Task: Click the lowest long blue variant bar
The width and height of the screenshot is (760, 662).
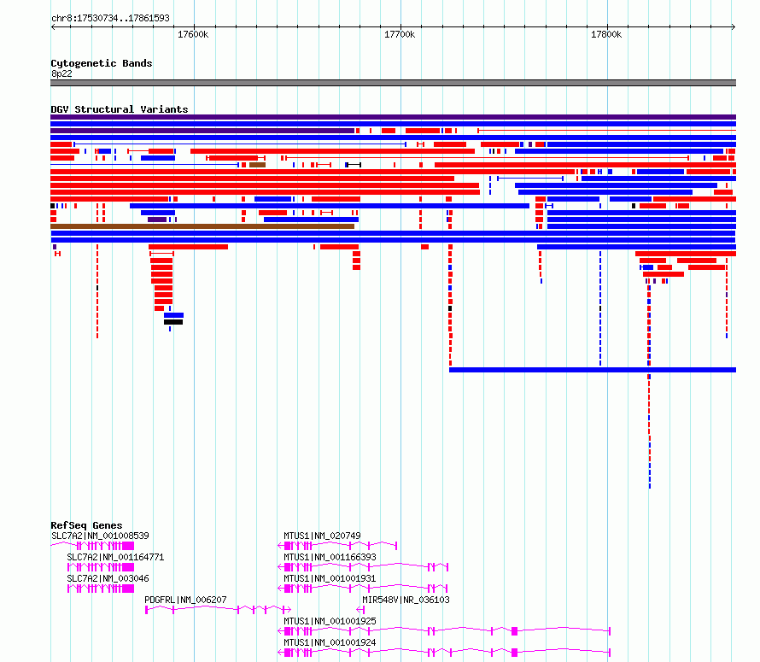Action: click(x=593, y=370)
